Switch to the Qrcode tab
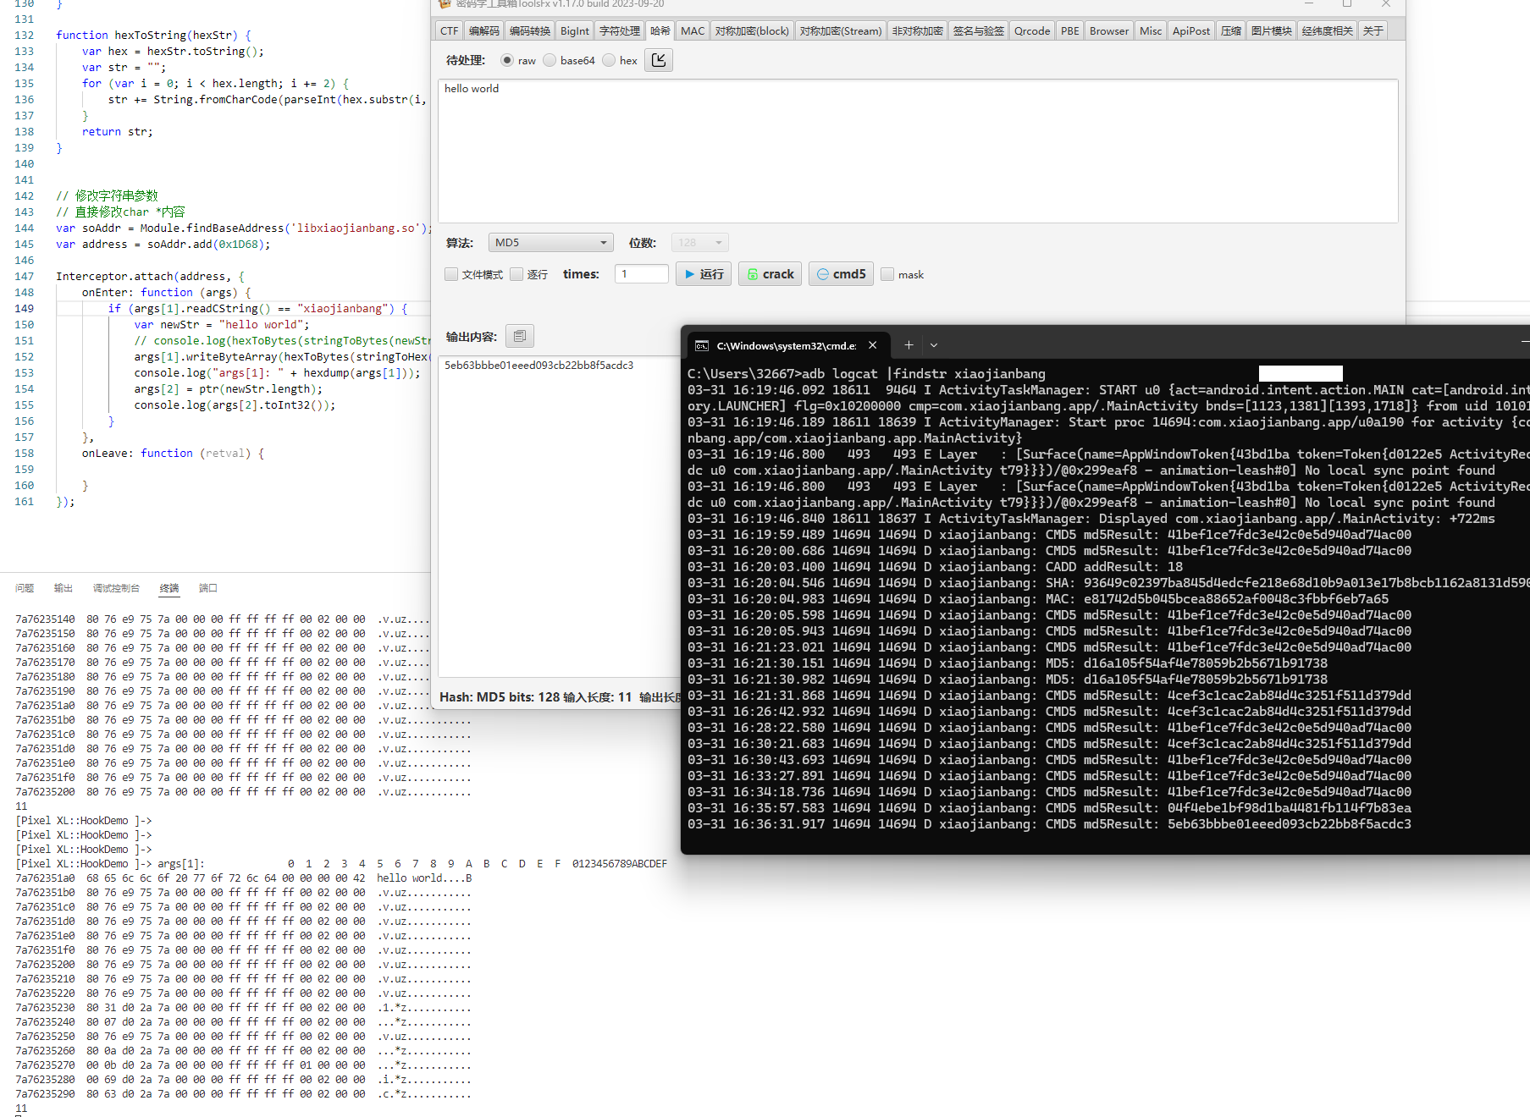 click(x=1031, y=30)
